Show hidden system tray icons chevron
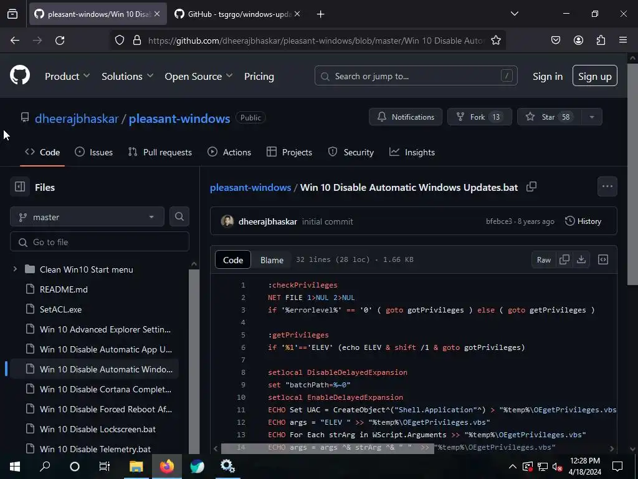The image size is (638, 479). pos(512,467)
